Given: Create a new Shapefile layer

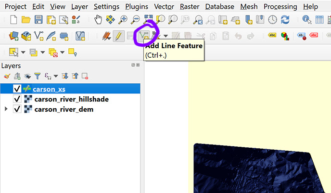Looking at the screenshot, I should tap(39, 36).
